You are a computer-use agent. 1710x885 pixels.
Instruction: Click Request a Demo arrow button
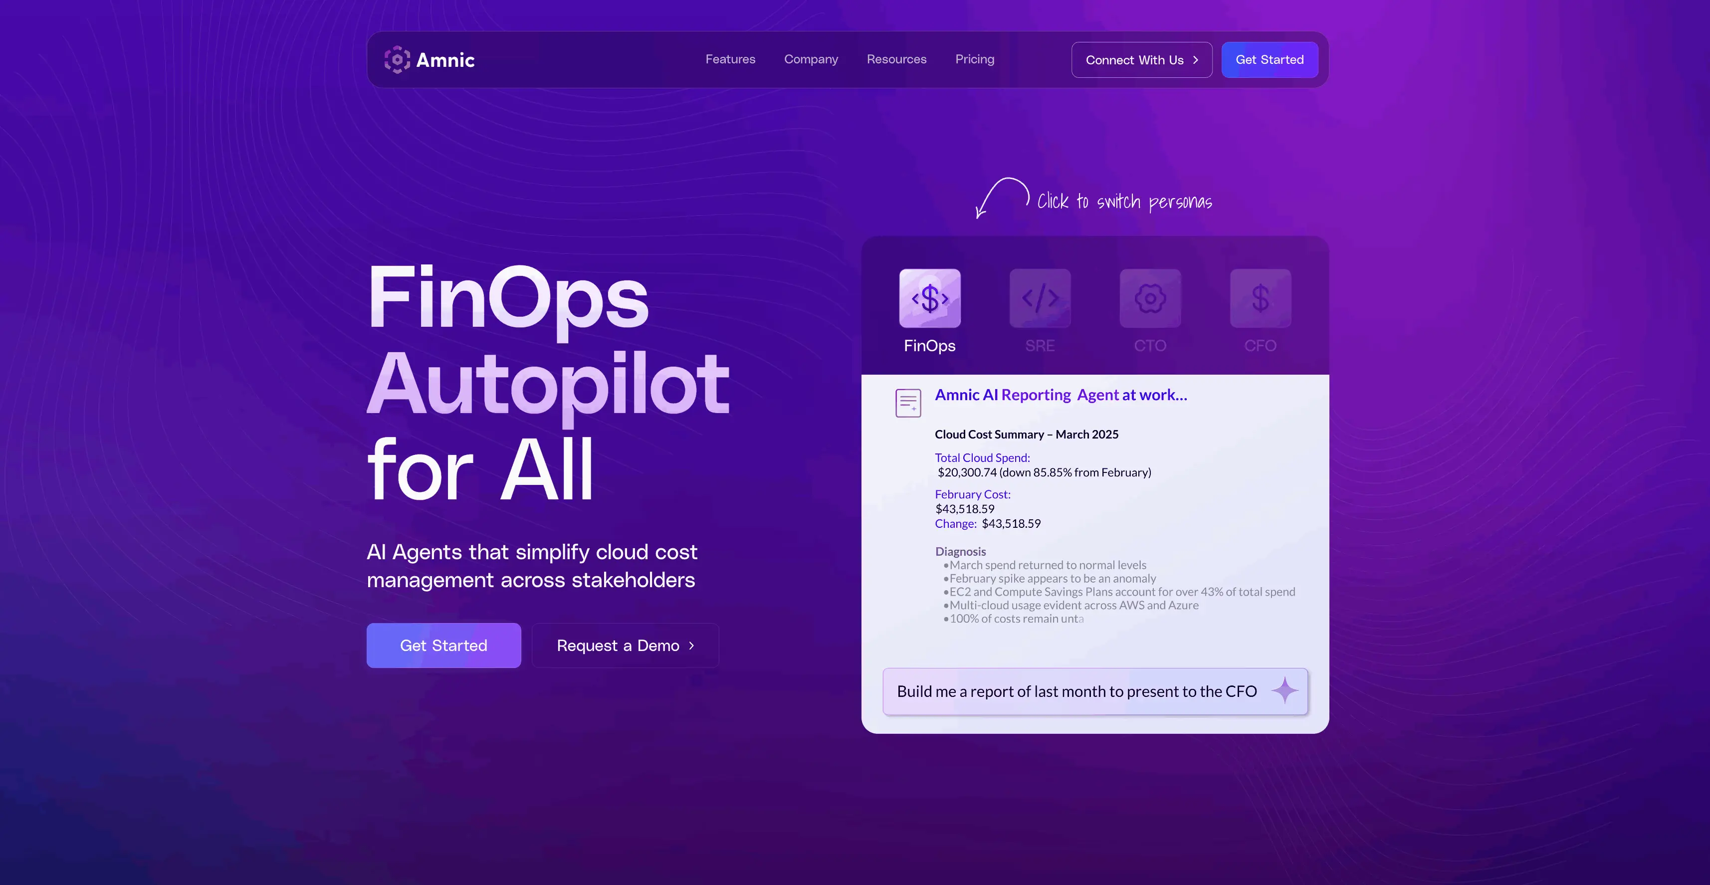click(625, 646)
